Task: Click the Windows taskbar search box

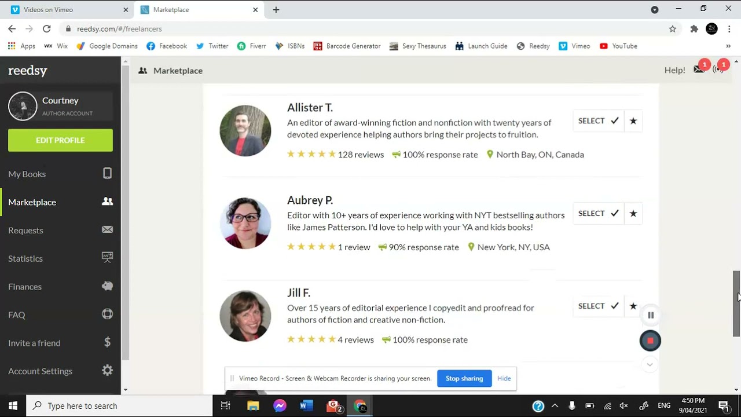Action: (x=120, y=406)
